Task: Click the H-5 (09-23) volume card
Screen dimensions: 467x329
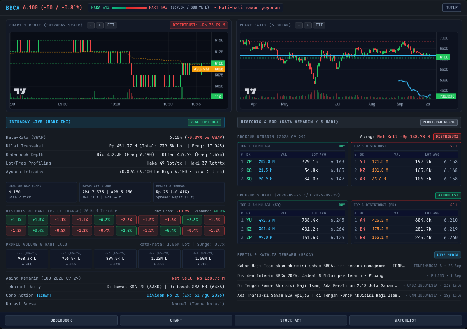Action: click(x=27, y=259)
